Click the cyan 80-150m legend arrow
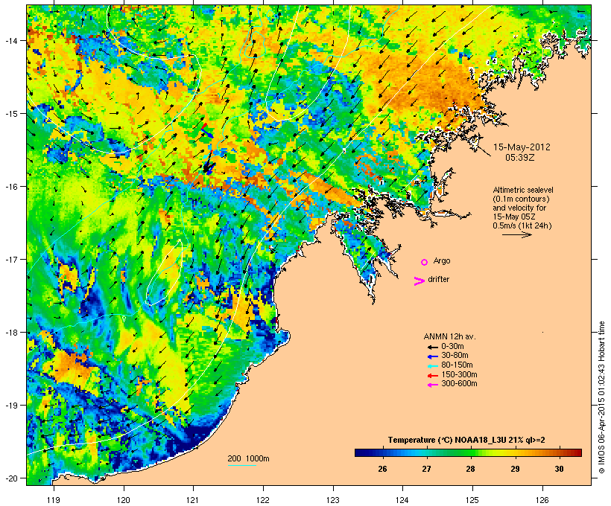This screenshot has height=506, width=611. pos(432,366)
